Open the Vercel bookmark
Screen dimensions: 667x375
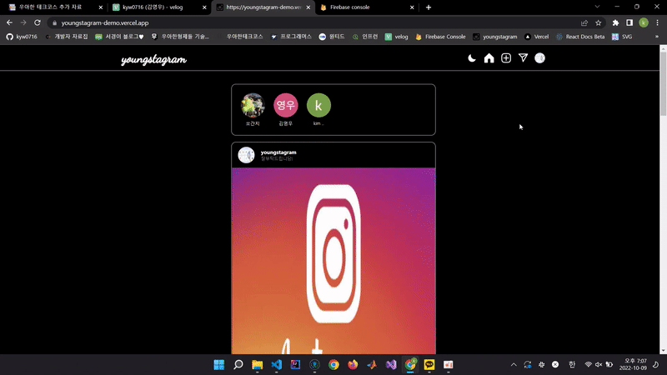pos(536,37)
